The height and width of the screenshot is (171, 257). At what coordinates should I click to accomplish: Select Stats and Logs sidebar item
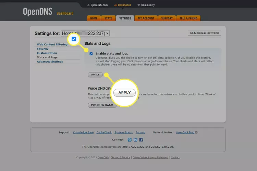pos(47,57)
